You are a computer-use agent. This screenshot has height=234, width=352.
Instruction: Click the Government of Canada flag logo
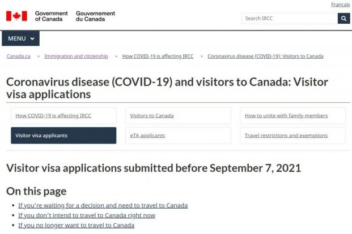16,16
